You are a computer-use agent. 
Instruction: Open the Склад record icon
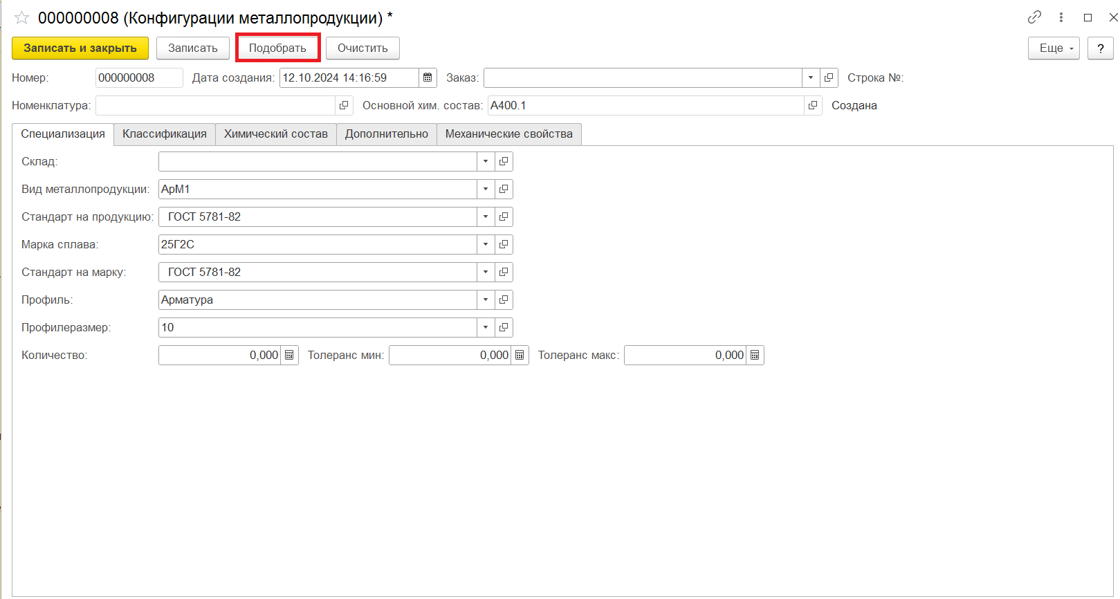click(504, 161)
